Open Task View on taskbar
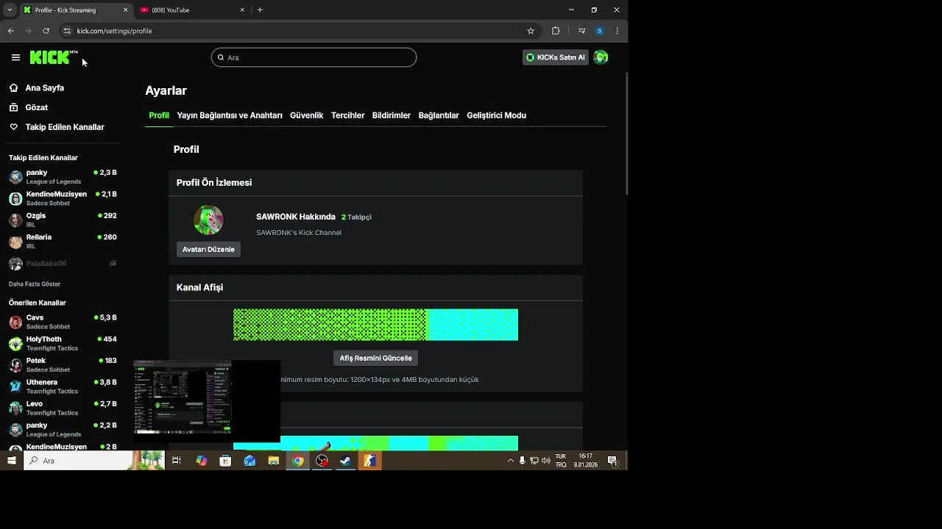This screenshot has height=529, width=942. [x=177, y=461]
